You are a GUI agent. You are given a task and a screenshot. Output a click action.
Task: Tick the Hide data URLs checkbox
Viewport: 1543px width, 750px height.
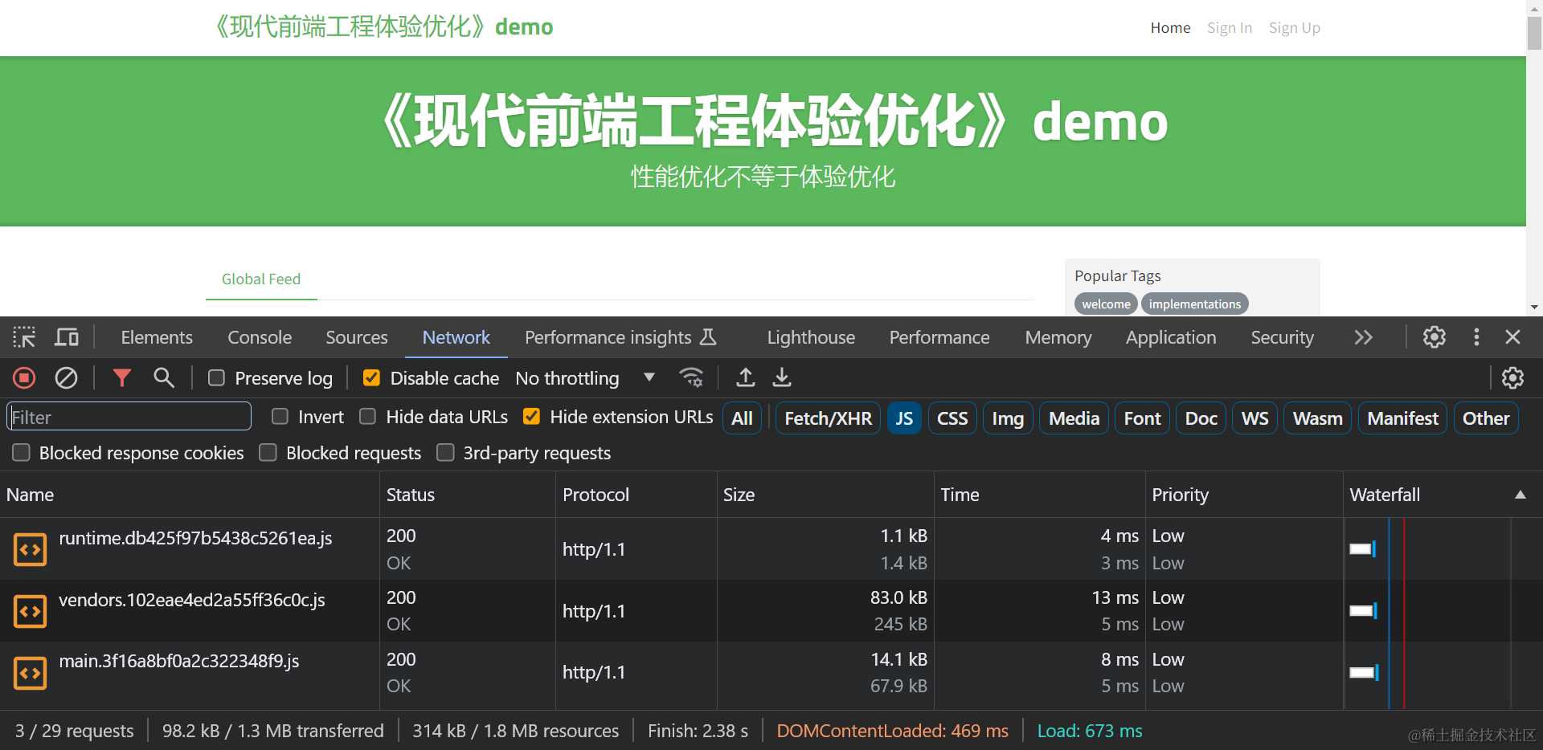(x=368, y=417)
